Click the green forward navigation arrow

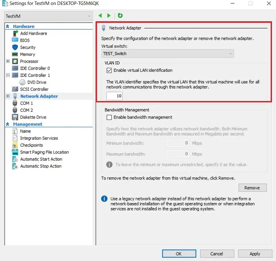point(109,16)
